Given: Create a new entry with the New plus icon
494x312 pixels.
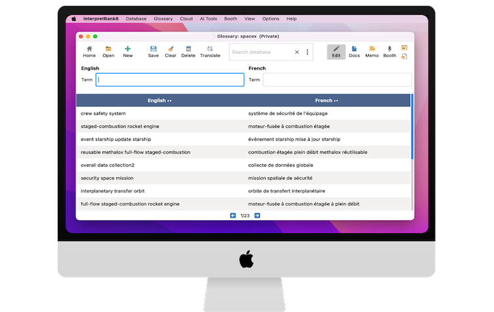Looking at the screenshot, I should (127, 52).
